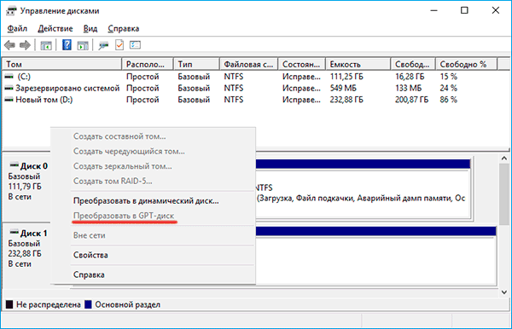Screen dimensions: 512x329
Task: Click the rescan disks toolbar icon
Action: click(103, 45)
